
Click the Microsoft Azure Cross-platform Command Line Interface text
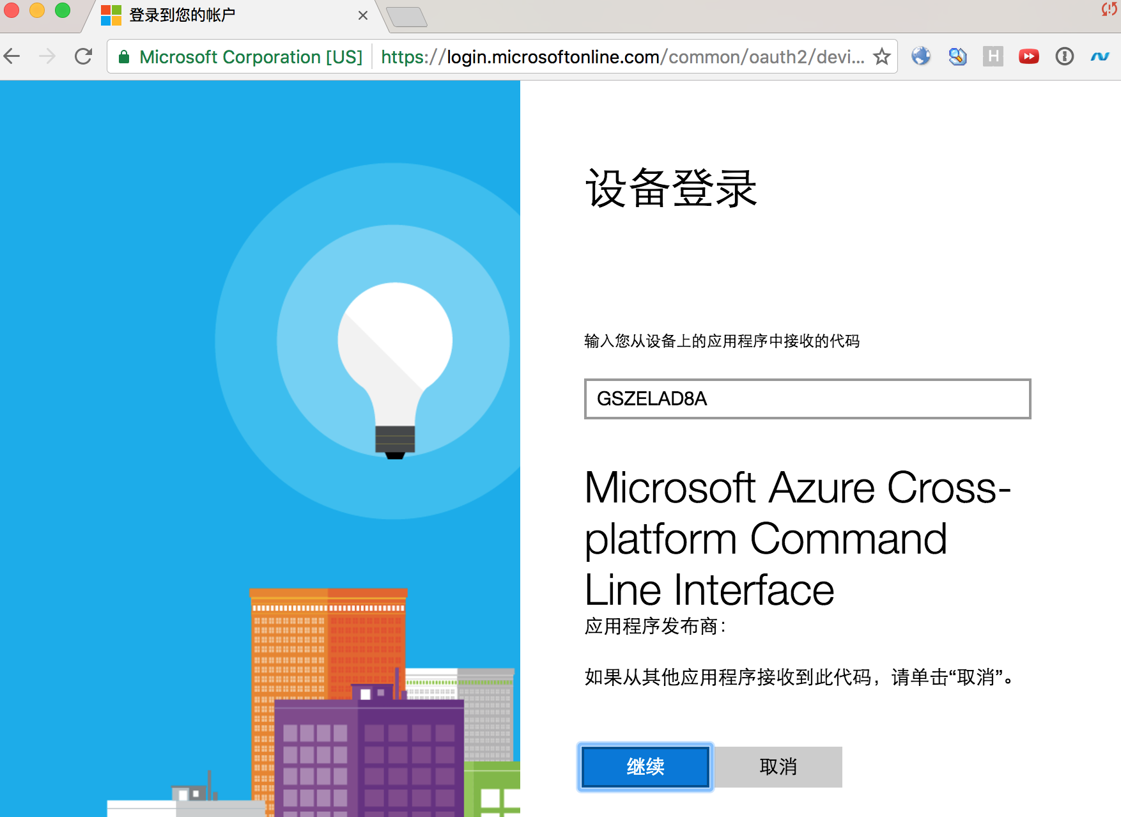(797, 538)
